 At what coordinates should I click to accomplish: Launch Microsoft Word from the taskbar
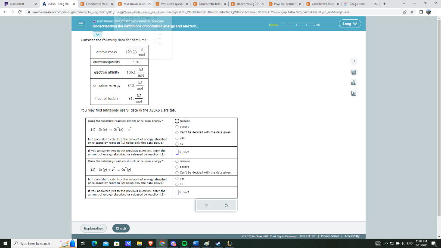[x=196, y=243]
